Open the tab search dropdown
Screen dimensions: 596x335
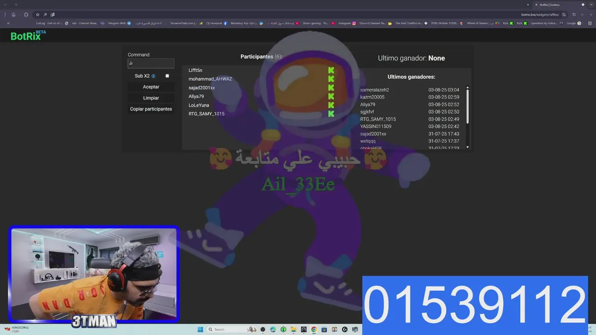coord(591,5)
